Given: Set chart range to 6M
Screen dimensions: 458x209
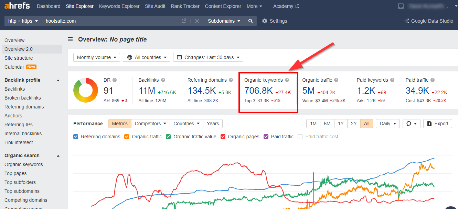Looking at the screenshot, I should coord(327,124).
